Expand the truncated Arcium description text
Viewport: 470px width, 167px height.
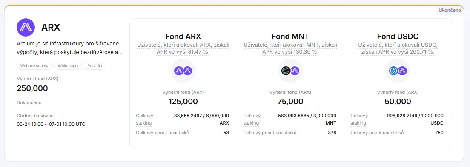pyautogui.click(x=70, y=48)
